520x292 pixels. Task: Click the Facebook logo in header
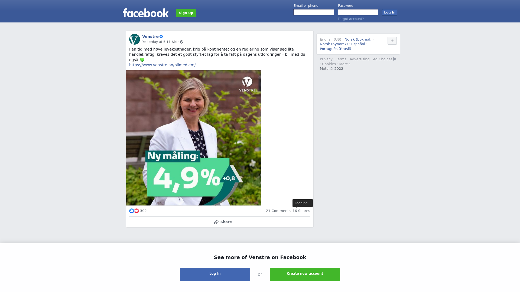pos(145,13)
